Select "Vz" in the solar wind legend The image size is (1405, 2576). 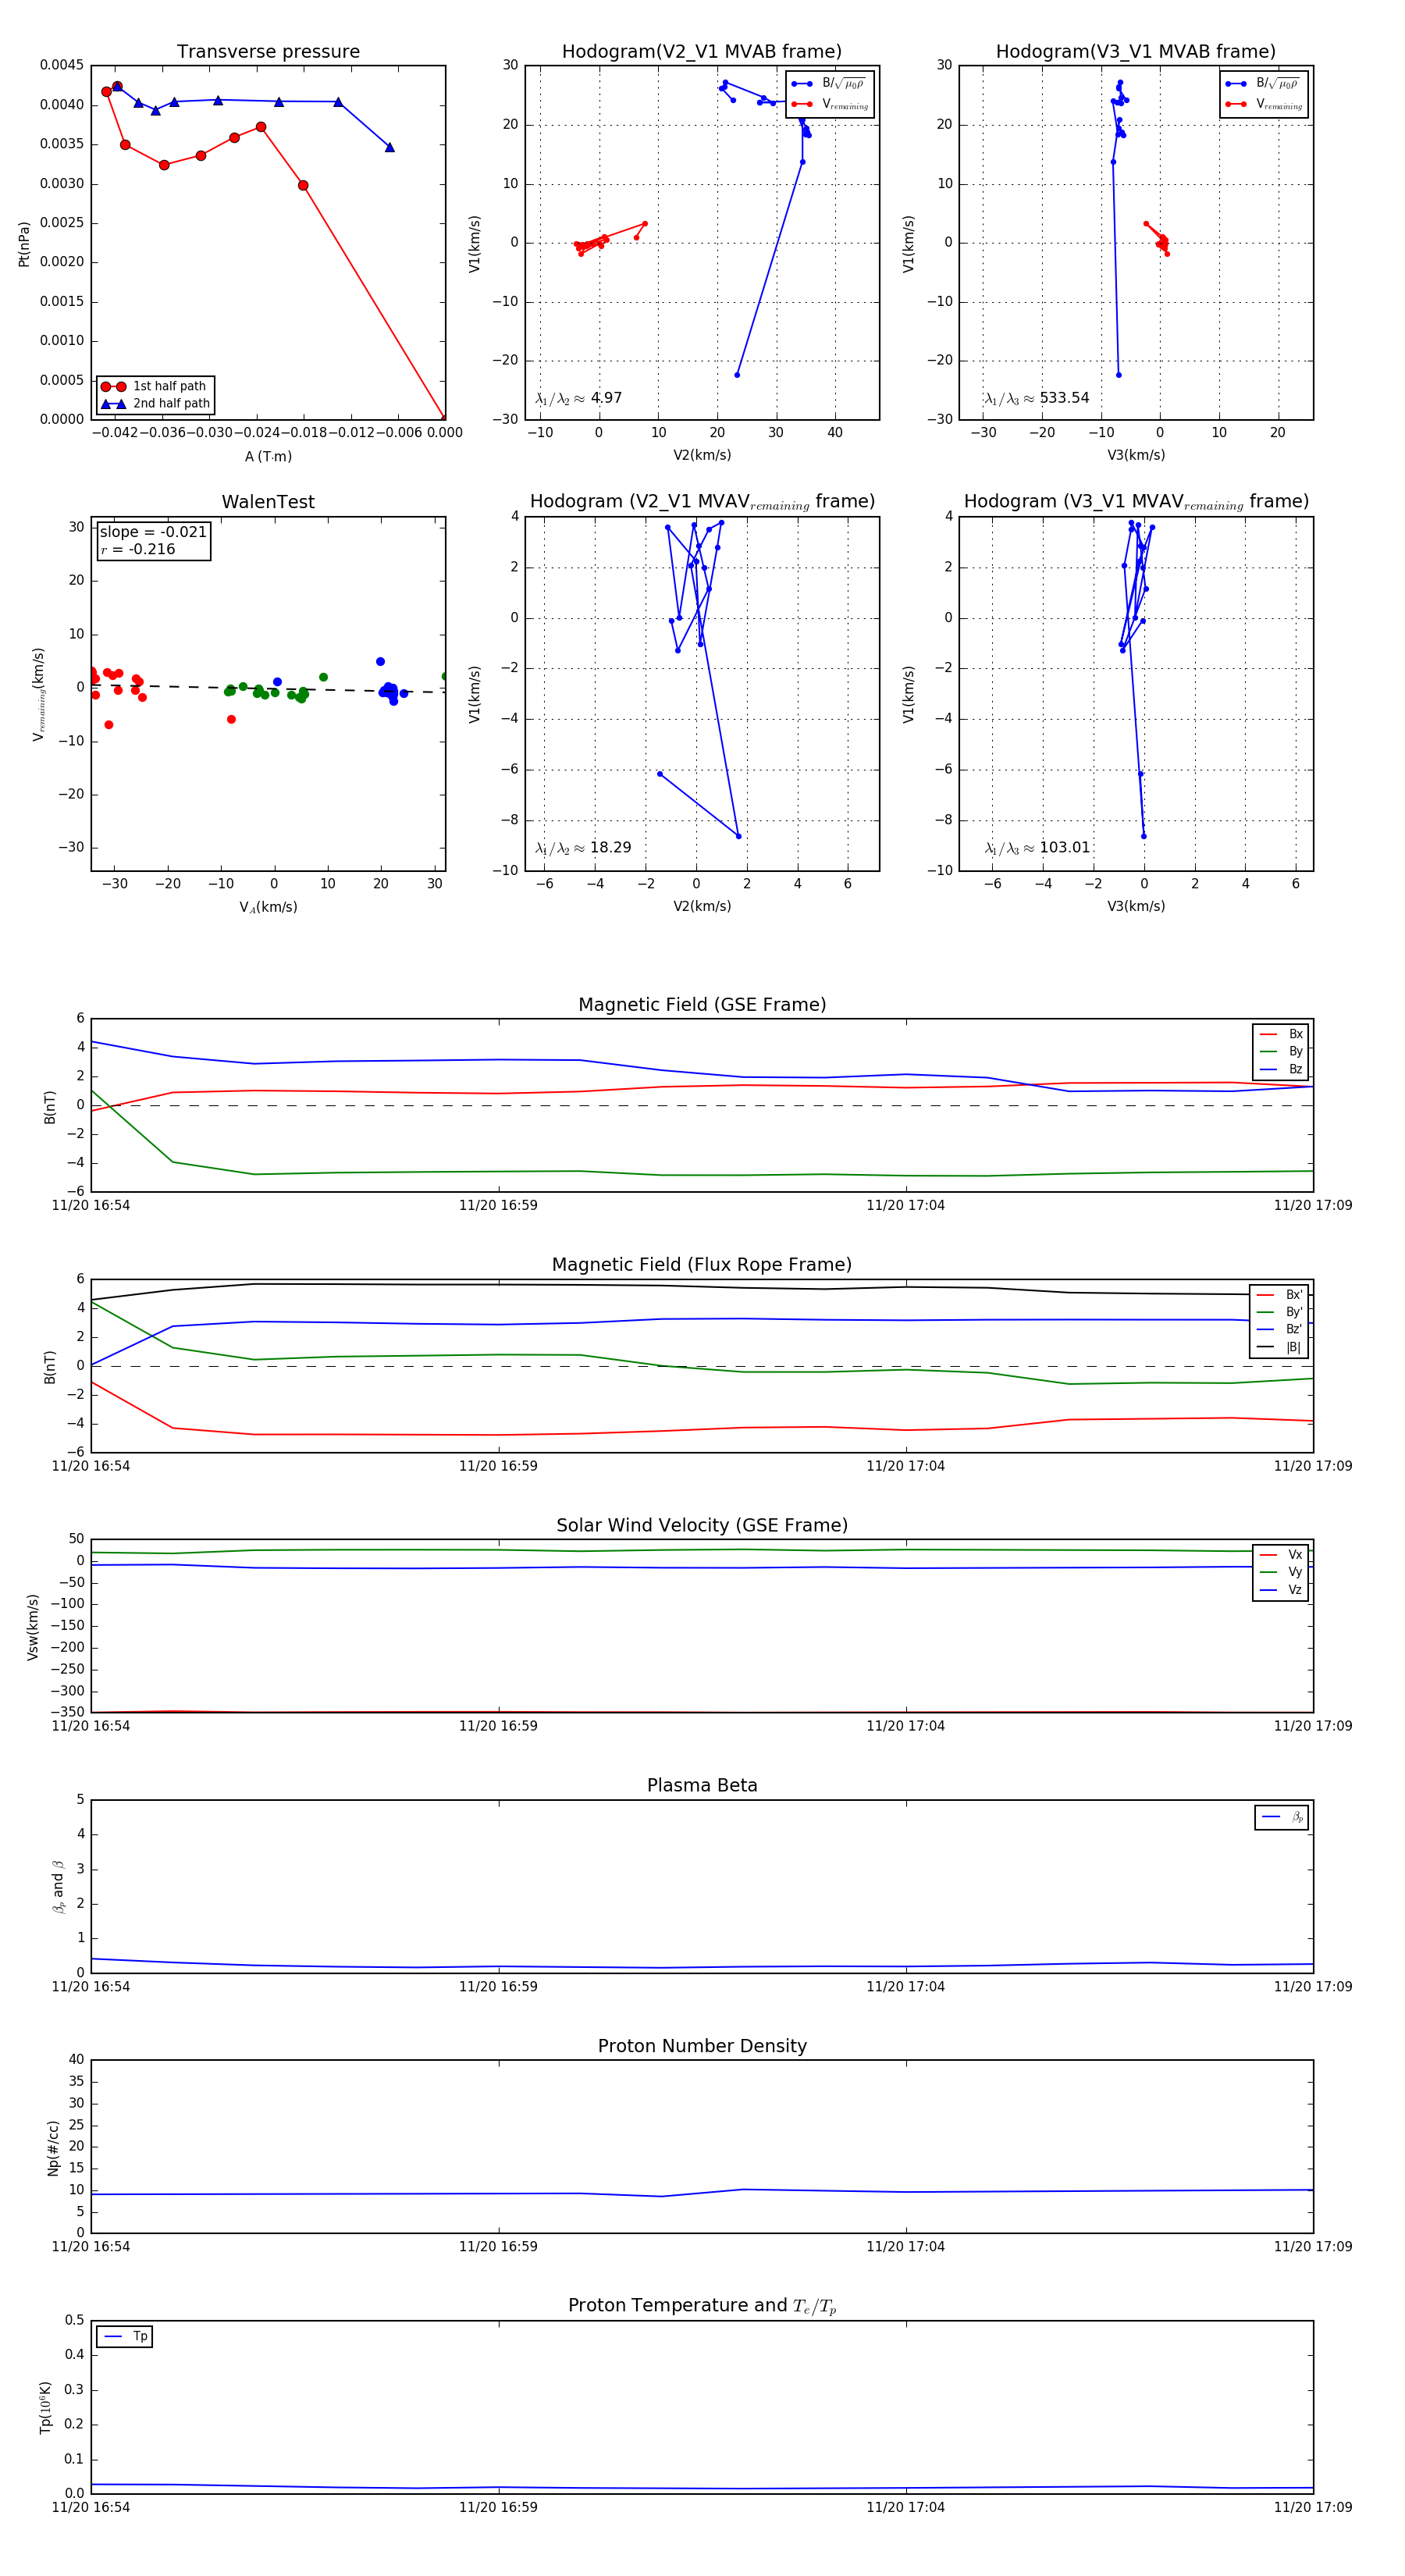1281,1590
